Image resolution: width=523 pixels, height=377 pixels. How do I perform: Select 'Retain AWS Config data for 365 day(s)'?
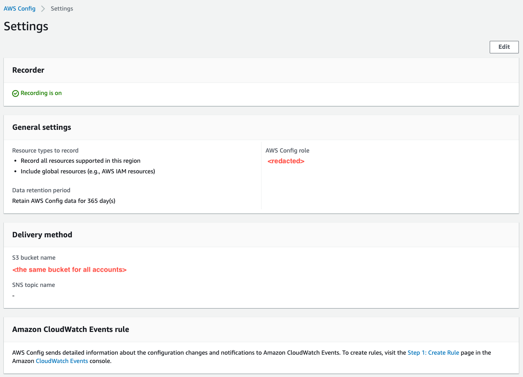[64, 201]
